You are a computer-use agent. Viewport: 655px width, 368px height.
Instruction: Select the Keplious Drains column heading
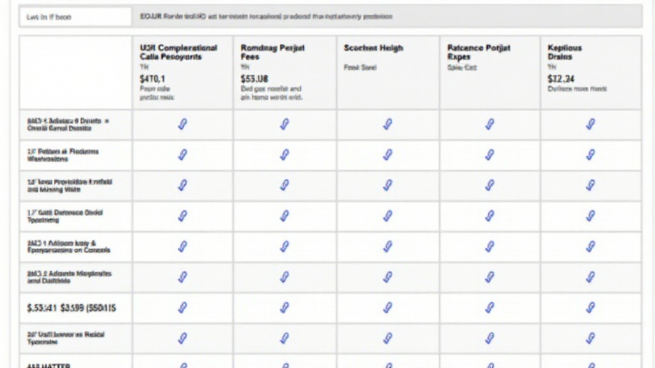tap(565, 52)
